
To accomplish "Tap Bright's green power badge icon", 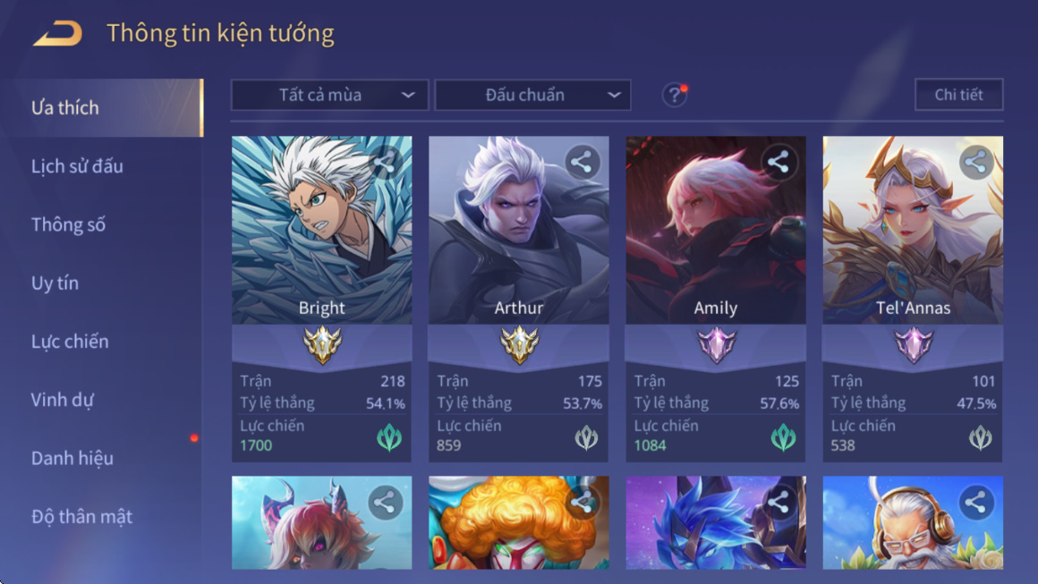I will point(389,437).
